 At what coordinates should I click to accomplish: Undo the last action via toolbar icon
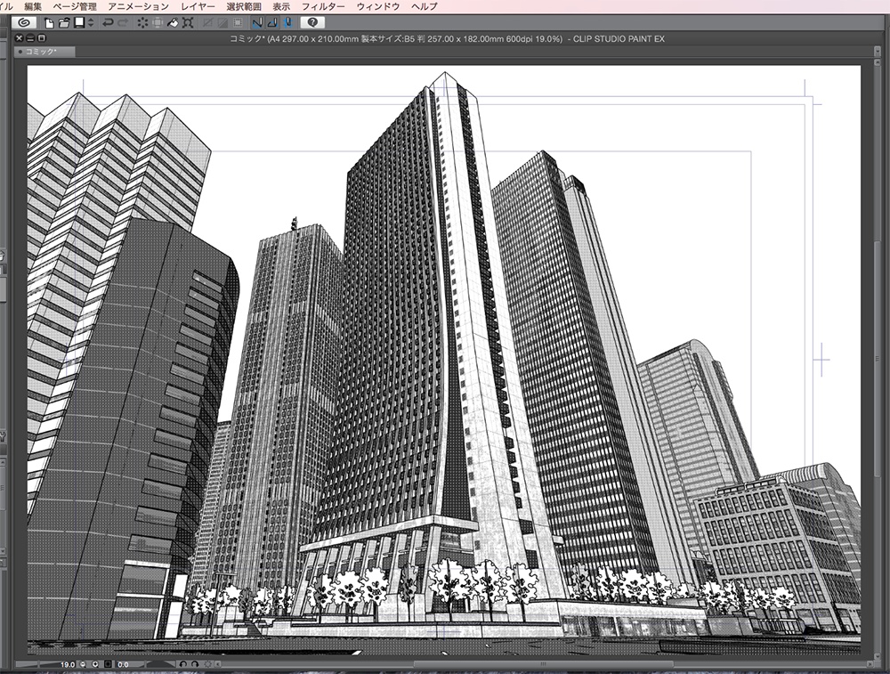click(x=106, y=25)
